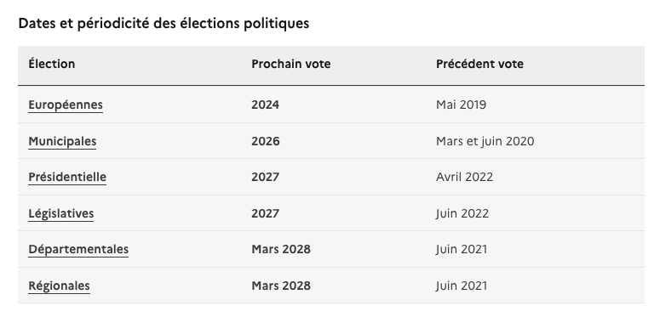Click the Élection column header

(52, 64)
